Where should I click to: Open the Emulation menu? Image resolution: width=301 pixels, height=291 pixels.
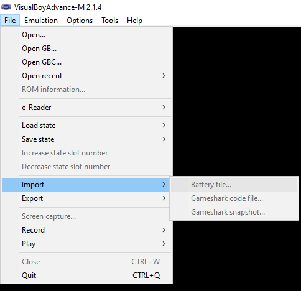point(41,21)
